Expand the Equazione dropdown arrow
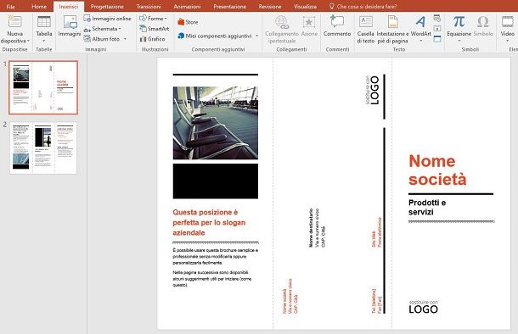Screen dimensions: 518x334 coord(459,42)
